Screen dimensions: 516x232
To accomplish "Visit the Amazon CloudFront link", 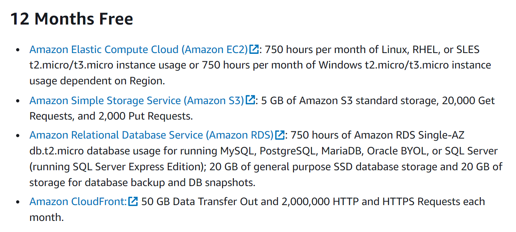I will [78, 202].
